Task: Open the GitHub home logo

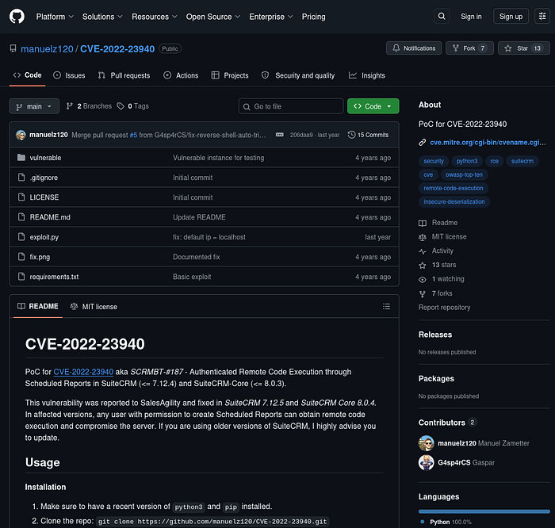Action: coord(17,17)
